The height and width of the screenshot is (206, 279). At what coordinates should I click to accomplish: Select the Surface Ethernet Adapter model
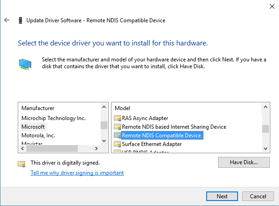pos(152,144)
